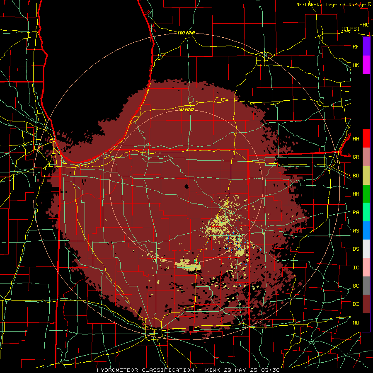Viewport: 373px width, 373px height.
Task: Click the UK legend label
Action: (356, 65)
